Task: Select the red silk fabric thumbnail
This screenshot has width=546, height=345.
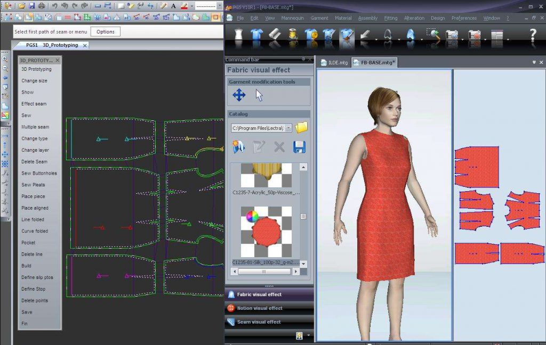Action: tap(266, 233)
